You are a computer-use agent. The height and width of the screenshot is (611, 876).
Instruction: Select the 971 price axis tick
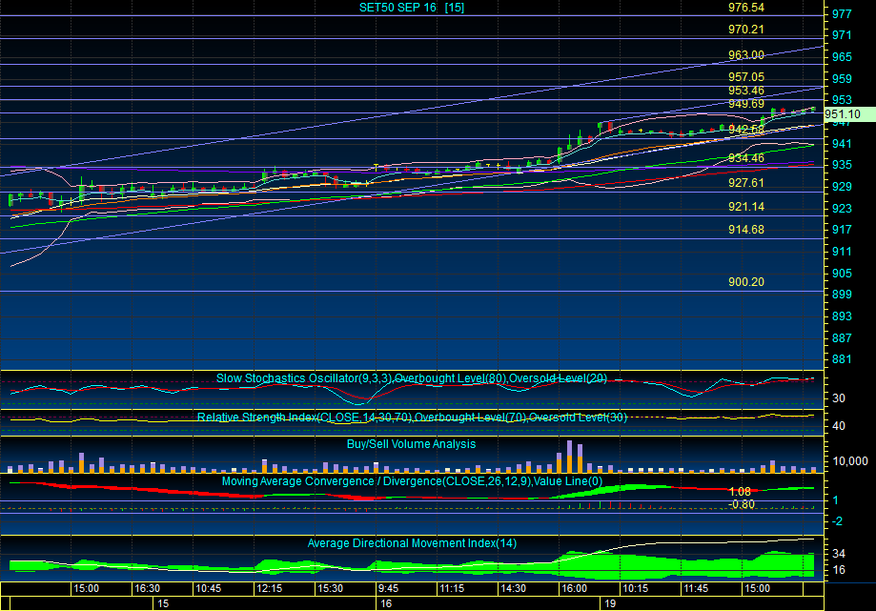coord(842,35)
